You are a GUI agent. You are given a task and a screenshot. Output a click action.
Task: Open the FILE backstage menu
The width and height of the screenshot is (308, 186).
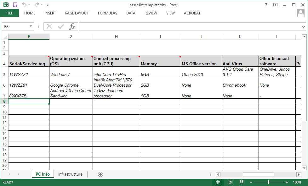pyautogui.click(x=9, y=13)
